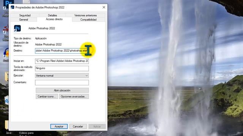The height and width of the screenshot is (136, 243).
Task: Select the Adobe Photoshop desktop shortcut icon
Action: 6,8
